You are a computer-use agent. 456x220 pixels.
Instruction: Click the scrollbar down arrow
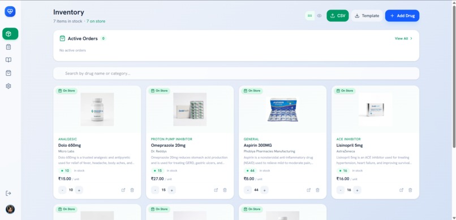(x=454, y=218)
